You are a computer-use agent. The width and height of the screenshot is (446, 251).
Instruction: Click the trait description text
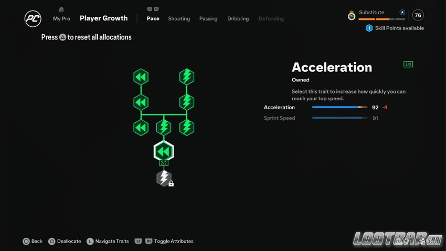click(x=348, y=95)
